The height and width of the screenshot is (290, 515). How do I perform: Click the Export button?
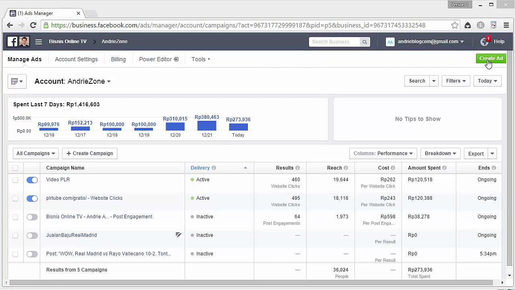pos(476,153)
